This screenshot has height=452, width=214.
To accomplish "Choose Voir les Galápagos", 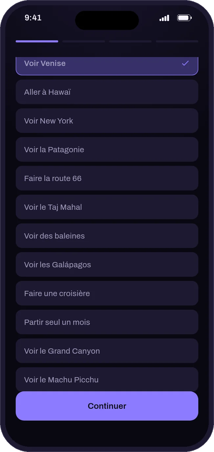I will tap(107, 264).
